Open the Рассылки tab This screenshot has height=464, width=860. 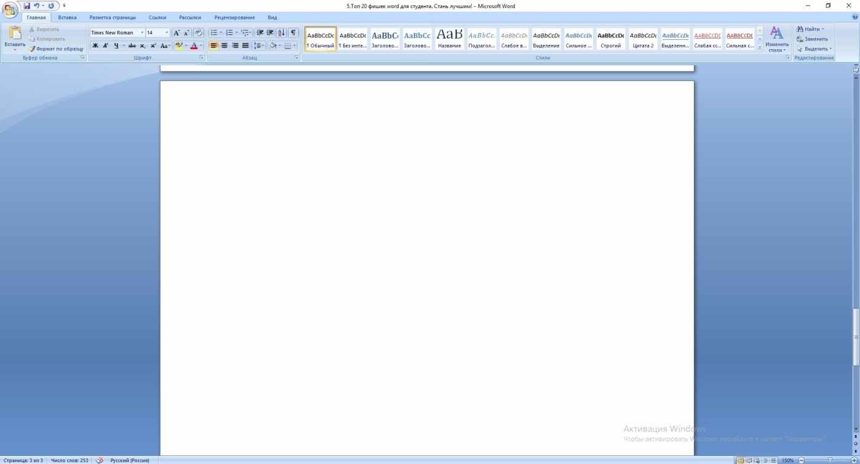[190, 17]
